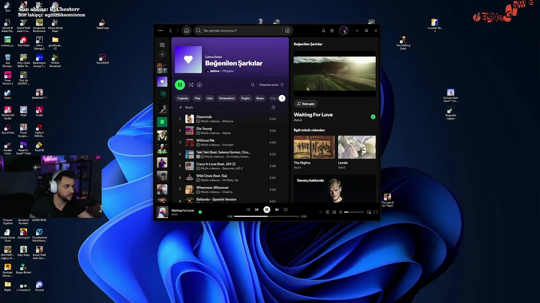This screenshot has height=303, width=540.
Task: Toggle shuffle in the playlist header
Action: 191,85
